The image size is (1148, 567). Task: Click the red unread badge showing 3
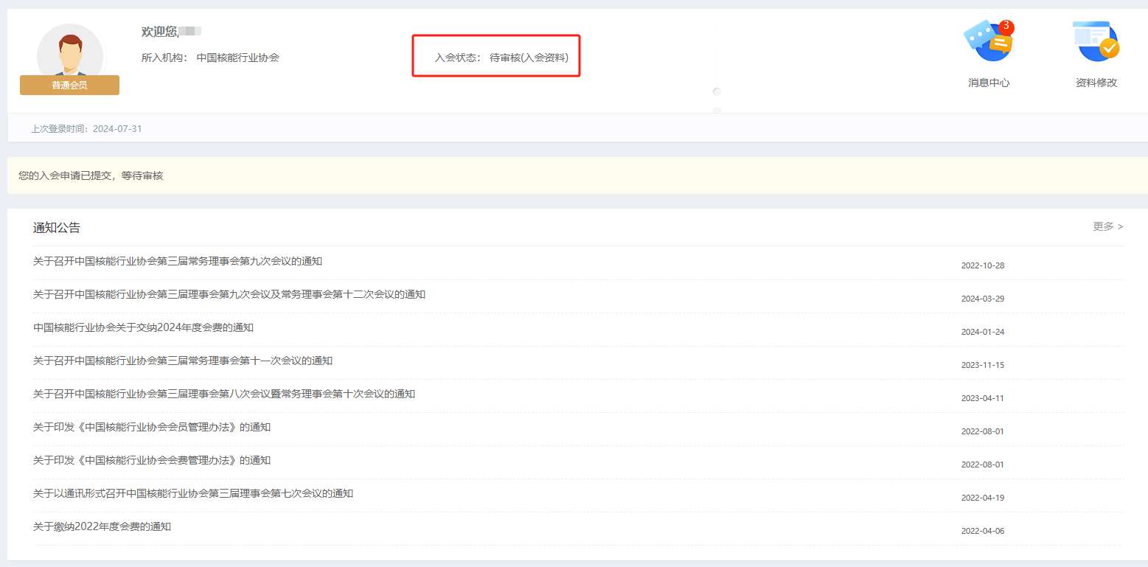(1006, 27)
